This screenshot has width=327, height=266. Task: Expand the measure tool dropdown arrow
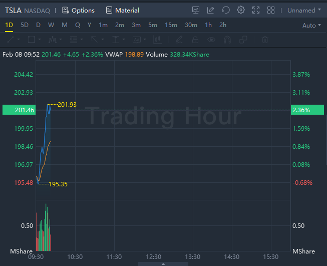point(124,39)
